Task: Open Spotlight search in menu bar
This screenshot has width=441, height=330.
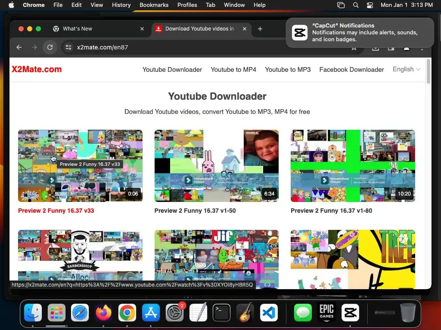Action: pos(356,5)
